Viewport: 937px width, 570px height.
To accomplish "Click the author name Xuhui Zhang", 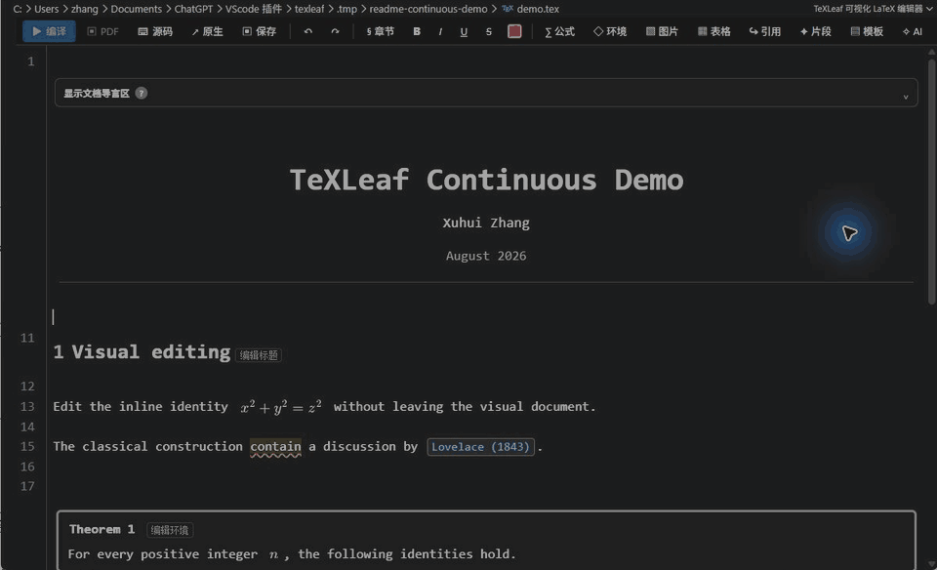I will coord(486,223).
